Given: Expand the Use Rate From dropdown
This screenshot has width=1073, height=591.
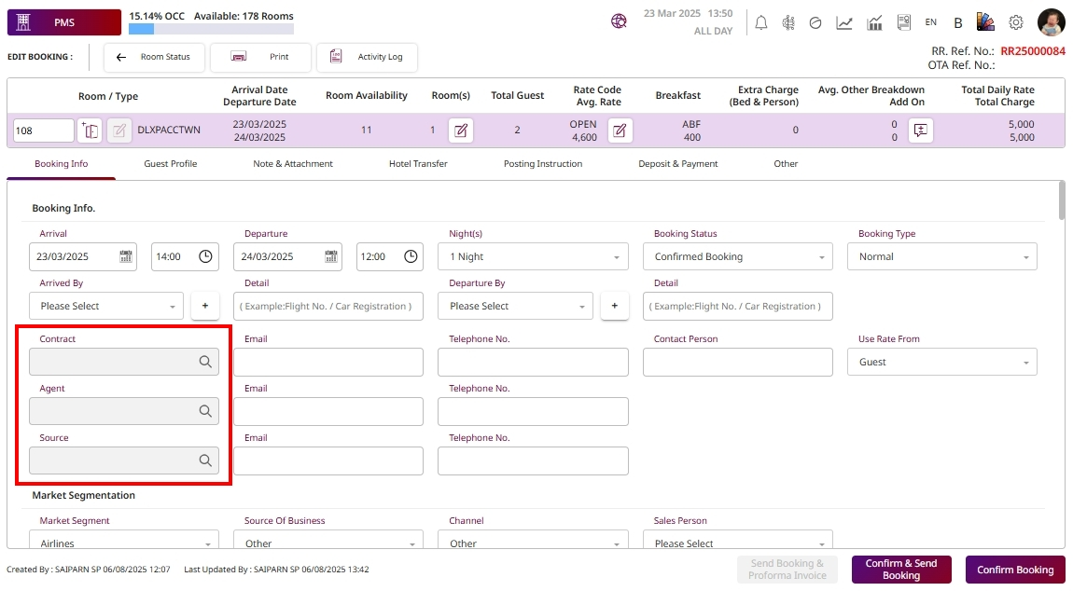Looking at the screenshot, I should coord(941,362).
